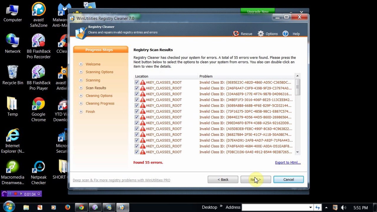Click the recorder play button
377x212 pixels.
point(21,194)
